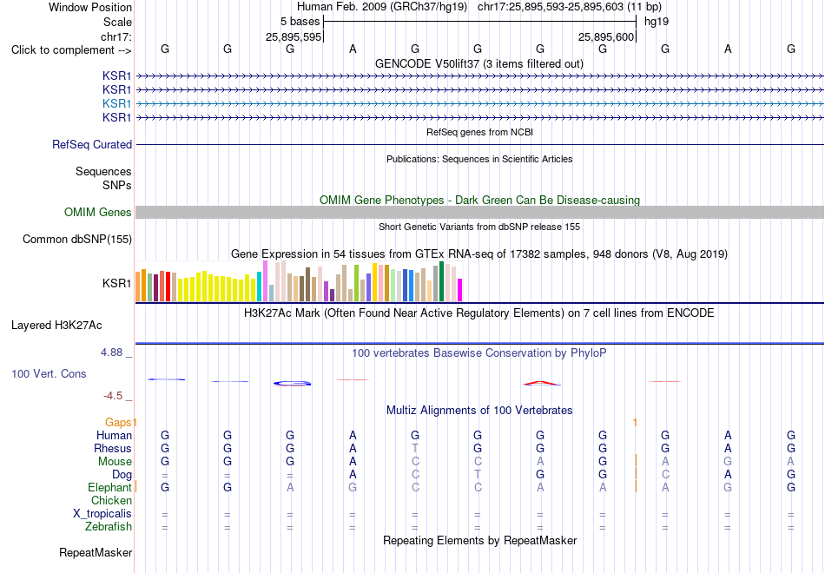Click the Elephant species label
The width and height of the screenshot is (825, 573).
109,488
